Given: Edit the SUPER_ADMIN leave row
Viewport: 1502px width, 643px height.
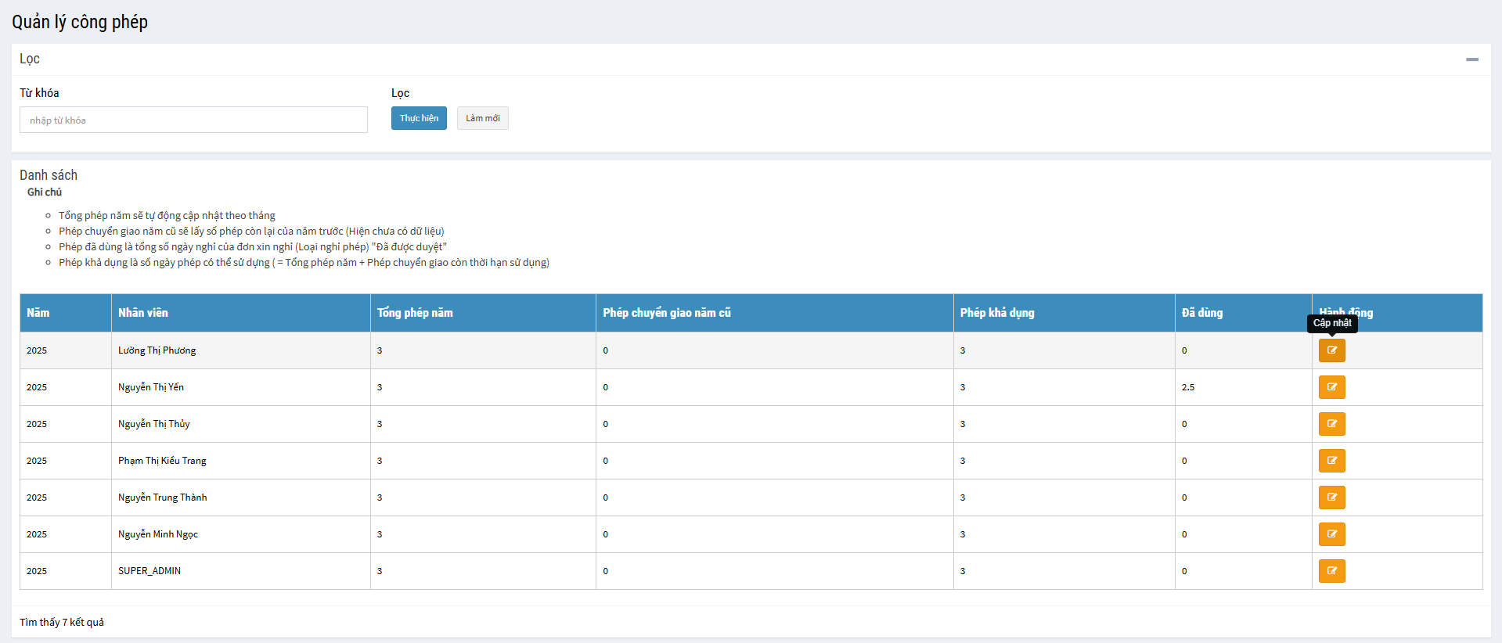Looking at the screenshot, I should point(1331,571).
